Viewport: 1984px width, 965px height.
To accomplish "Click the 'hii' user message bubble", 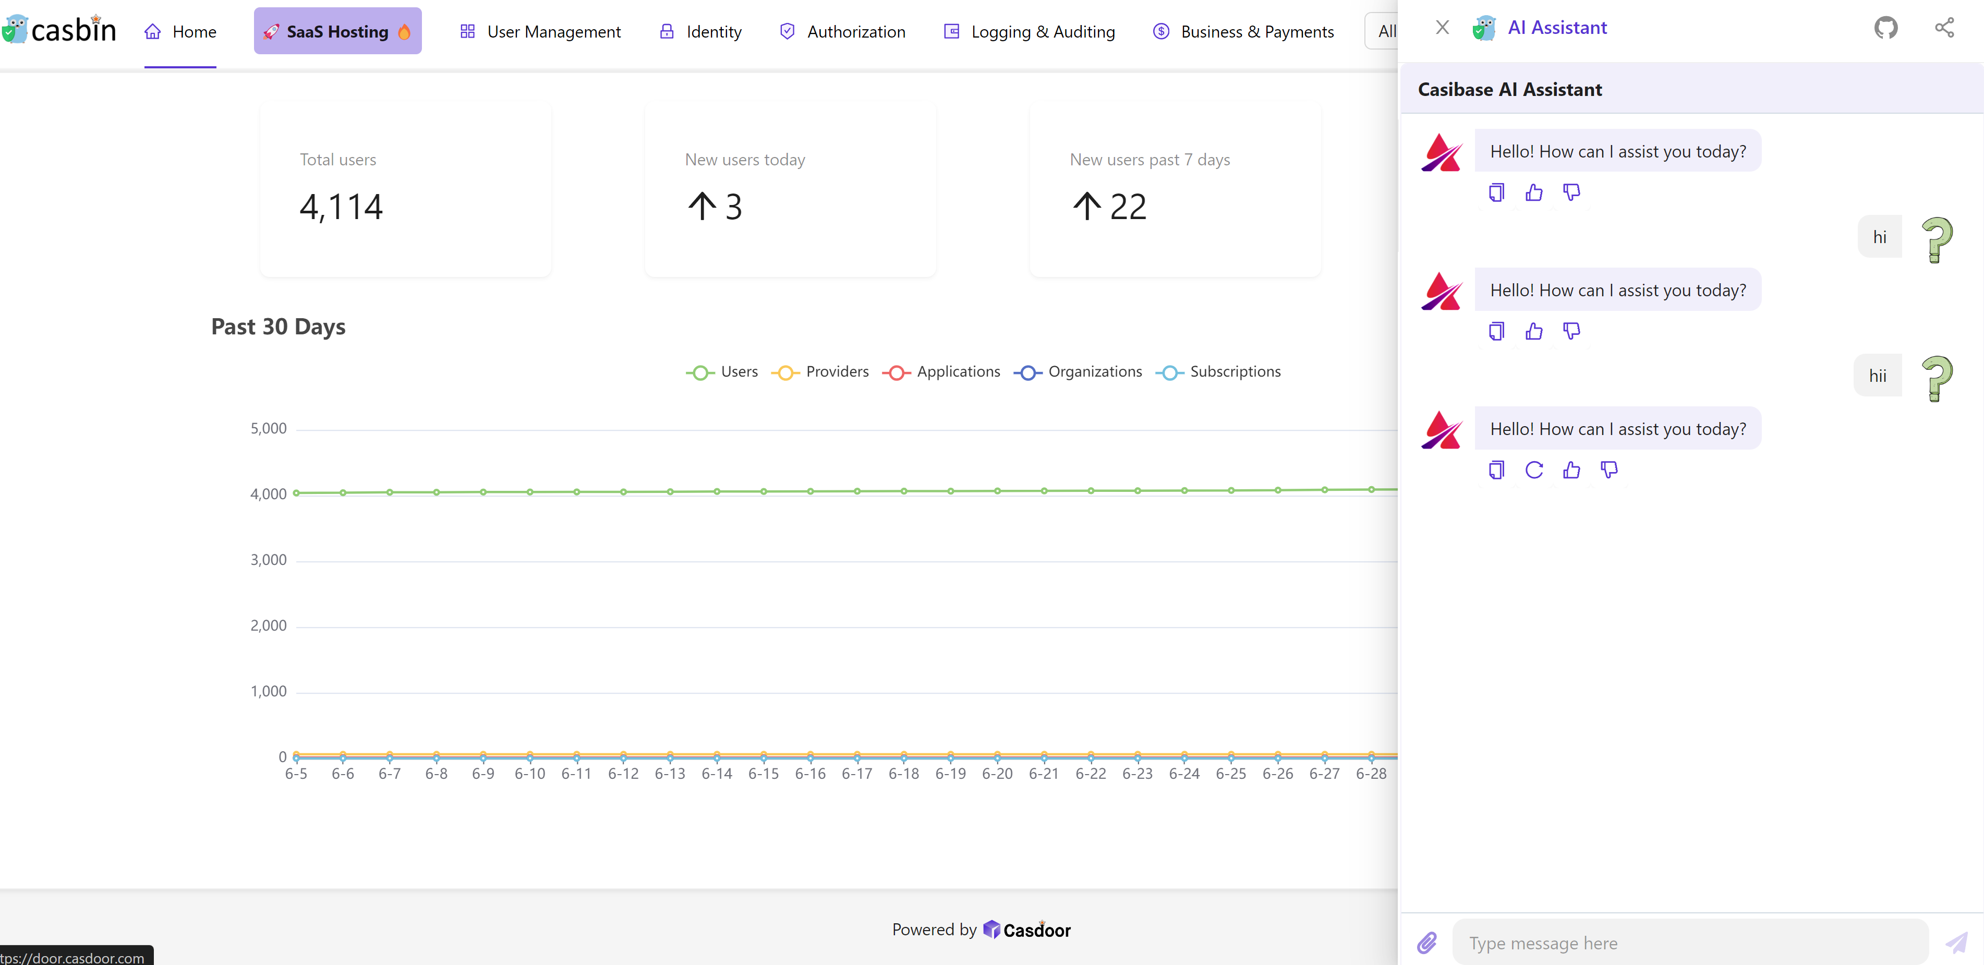I will point(1878,376).
